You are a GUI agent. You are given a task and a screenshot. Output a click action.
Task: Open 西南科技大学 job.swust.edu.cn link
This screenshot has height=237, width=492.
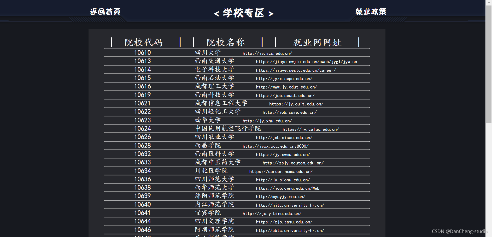coord(285,96)
